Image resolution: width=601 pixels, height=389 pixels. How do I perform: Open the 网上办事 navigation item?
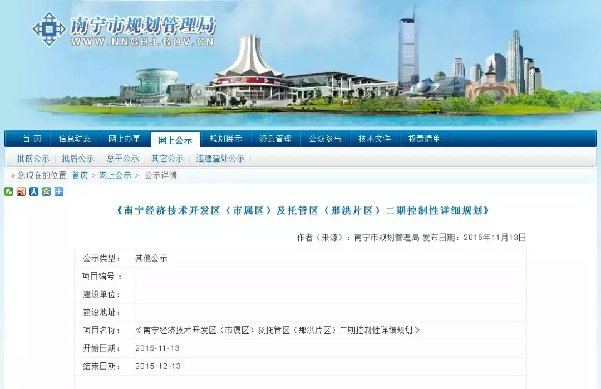(125, 139)
